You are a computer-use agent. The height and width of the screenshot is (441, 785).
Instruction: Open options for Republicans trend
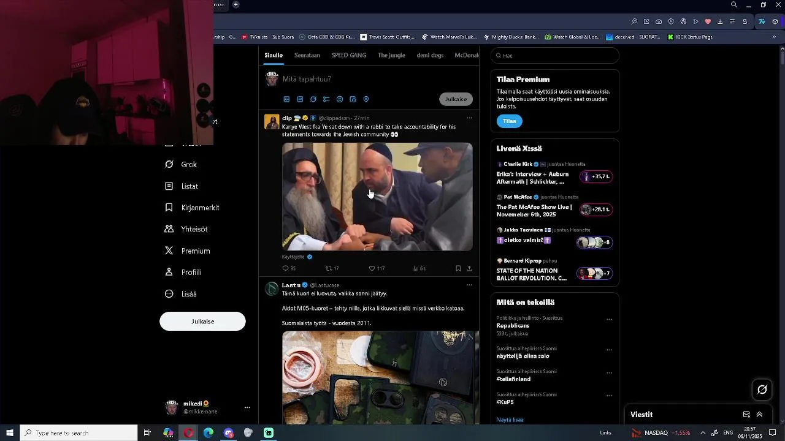pyautogui.click(x=609, y=320)
